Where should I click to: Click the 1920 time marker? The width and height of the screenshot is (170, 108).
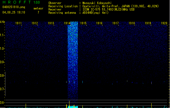click(x=164, y=23)
